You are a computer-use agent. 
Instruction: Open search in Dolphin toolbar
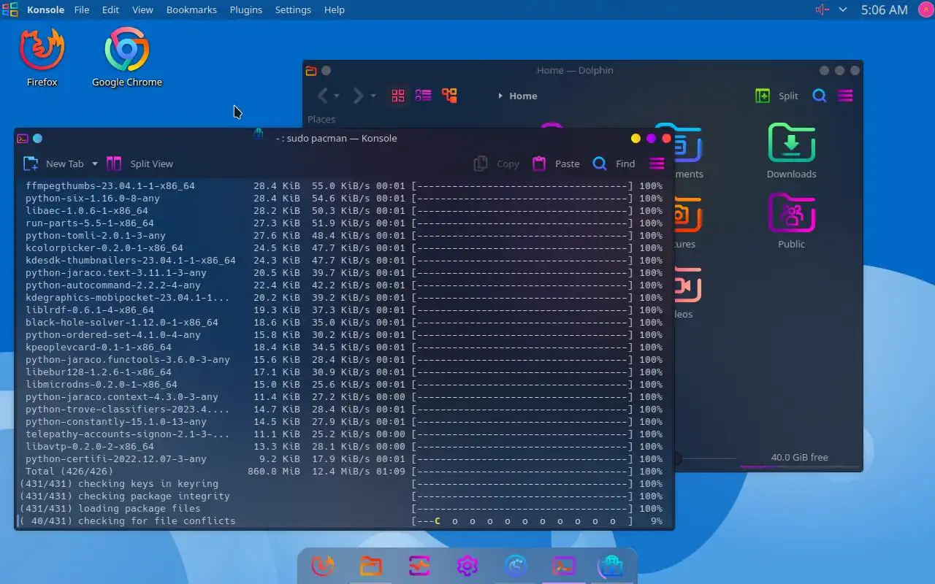820,96
